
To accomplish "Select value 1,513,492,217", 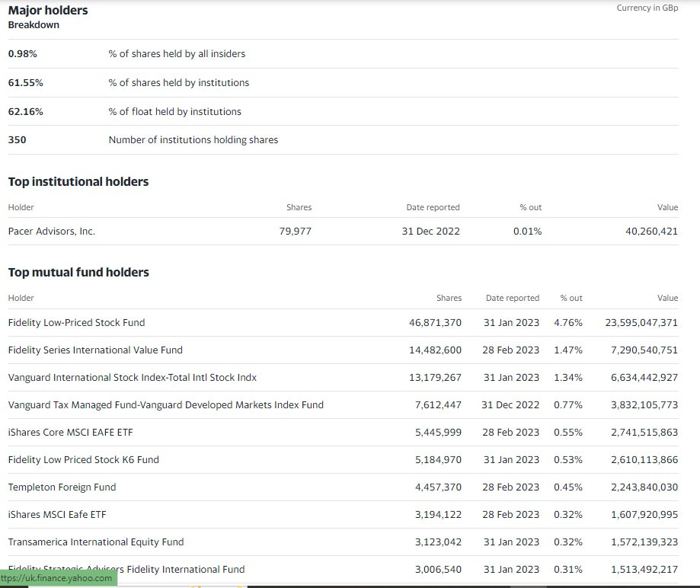I will click(644, 570).
